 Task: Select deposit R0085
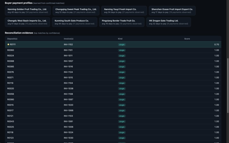coord(11,67)
